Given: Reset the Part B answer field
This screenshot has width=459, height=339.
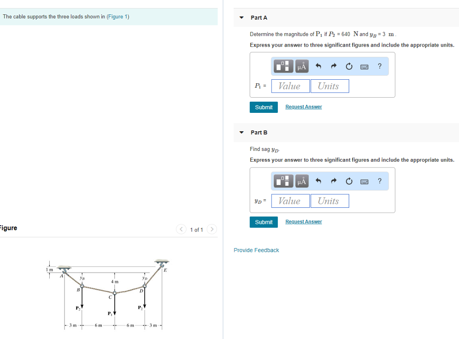Looking at the screenshot, I should (349, 181).
